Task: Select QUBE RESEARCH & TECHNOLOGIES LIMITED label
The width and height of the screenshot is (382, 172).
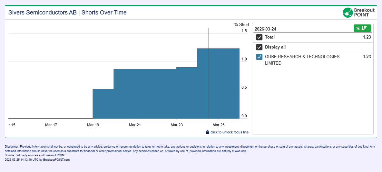Action: 302,60
